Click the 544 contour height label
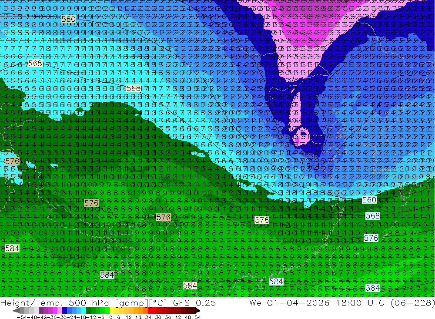 point(312,165)
